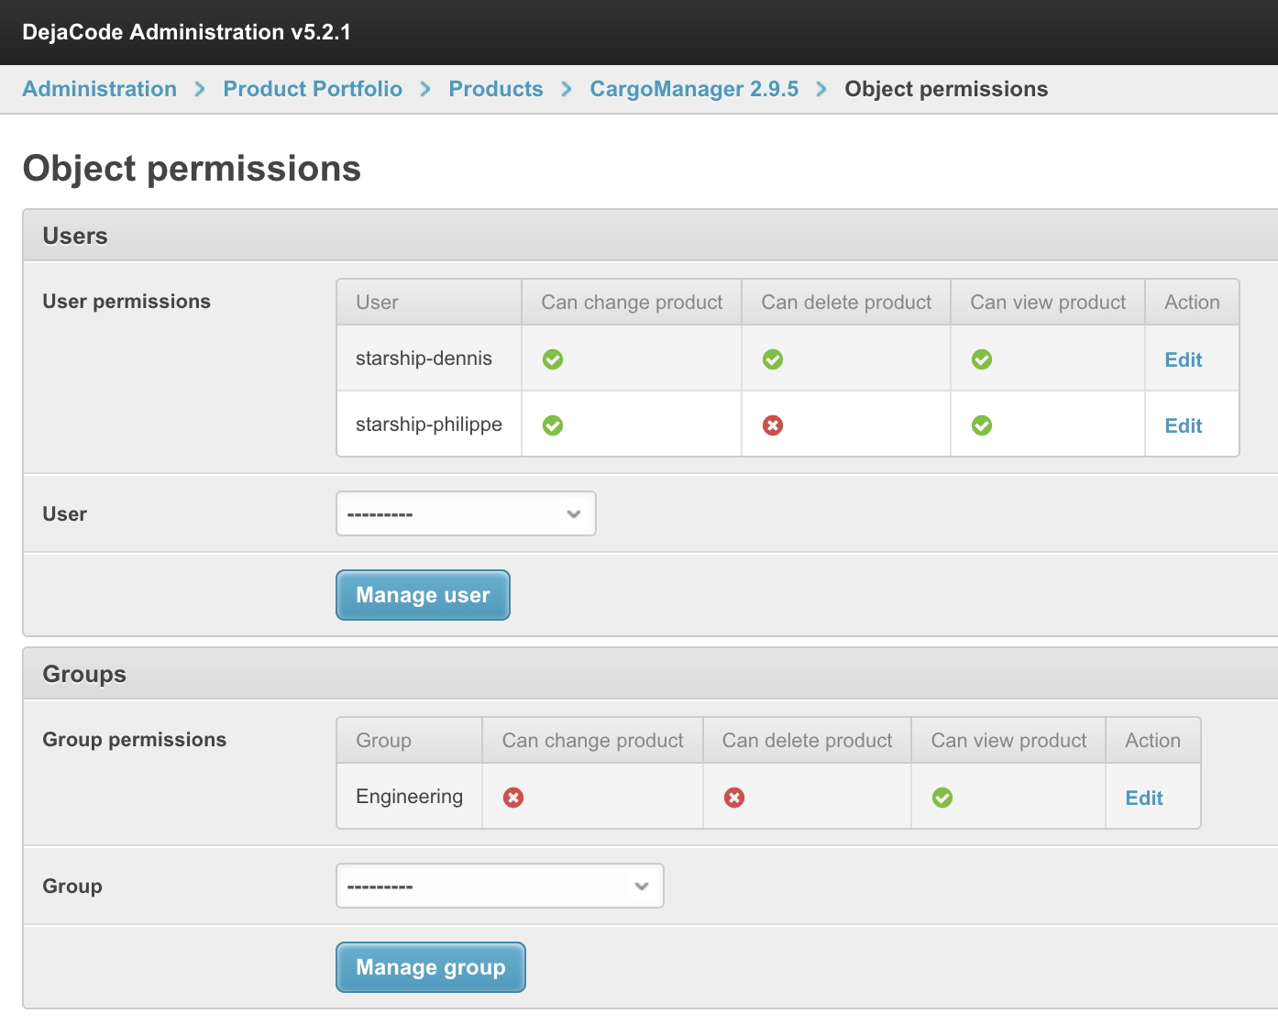Click the Manage user button
1278x1025 pixels.
pos(423,595)
